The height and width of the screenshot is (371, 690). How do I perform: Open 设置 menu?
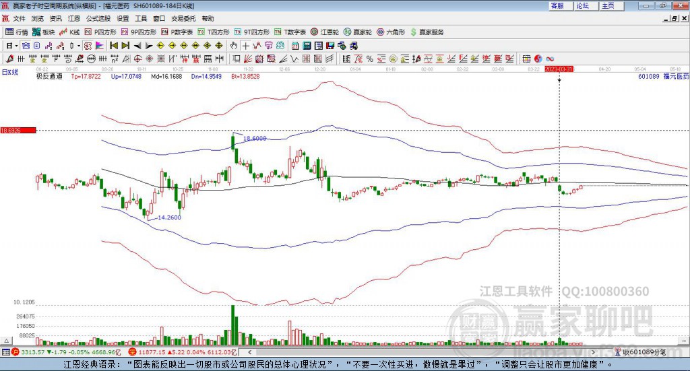click(x=123, y=18)
